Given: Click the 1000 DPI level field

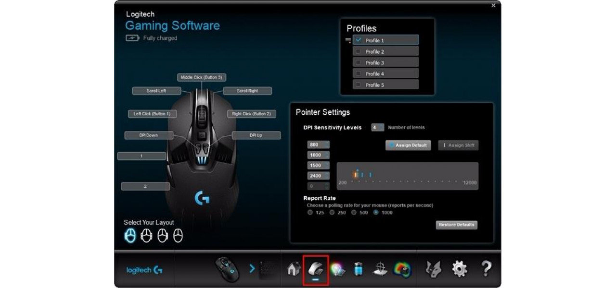Looking at the screenshot, I should point(319,155).
